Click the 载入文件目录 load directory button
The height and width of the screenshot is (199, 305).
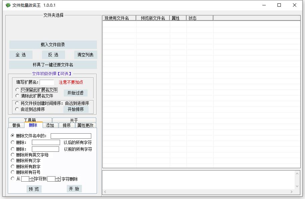(53, 45)
